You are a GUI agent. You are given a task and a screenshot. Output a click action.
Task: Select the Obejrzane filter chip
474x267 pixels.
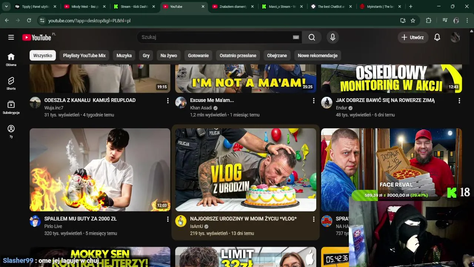[277, 56]
